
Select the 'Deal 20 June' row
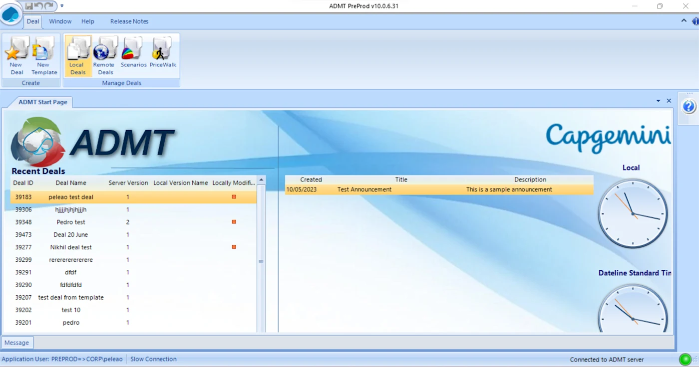click(134, 234)
